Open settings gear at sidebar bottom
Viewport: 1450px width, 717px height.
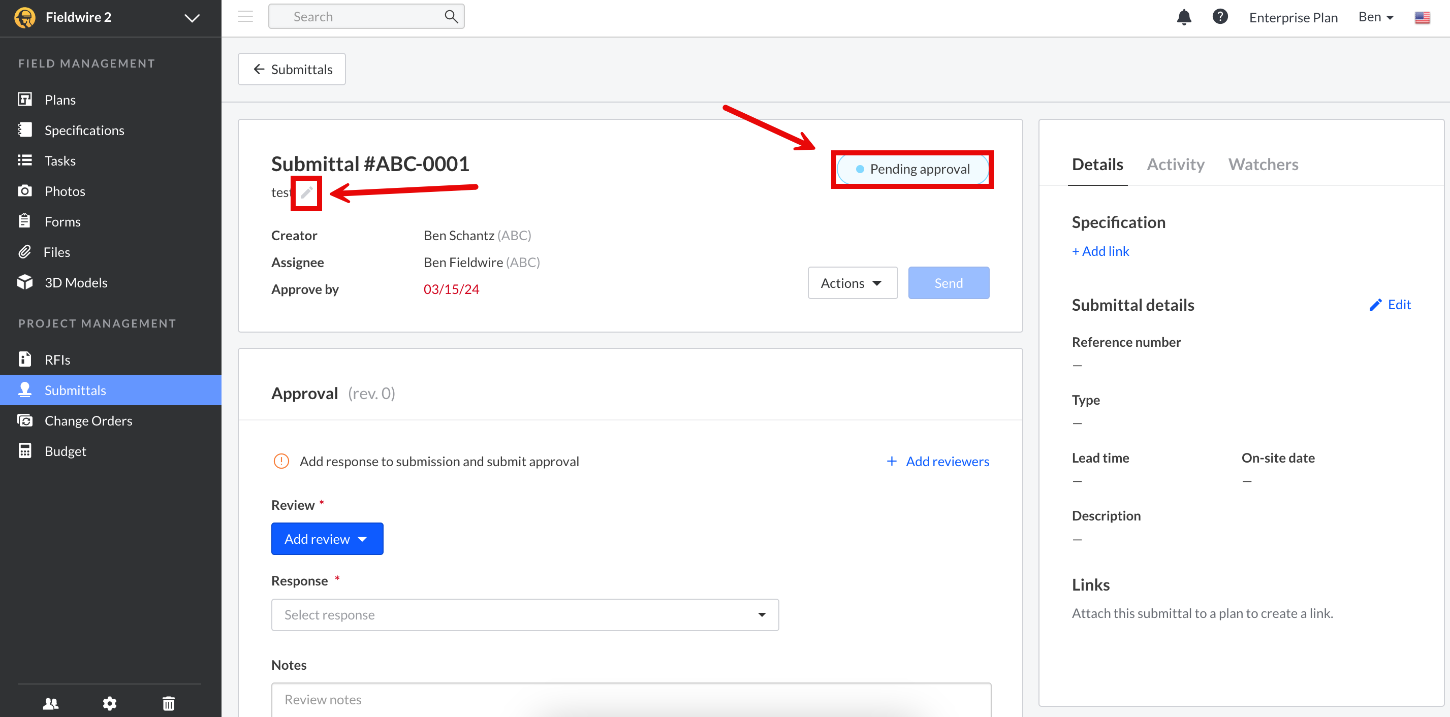pos(110,703)
